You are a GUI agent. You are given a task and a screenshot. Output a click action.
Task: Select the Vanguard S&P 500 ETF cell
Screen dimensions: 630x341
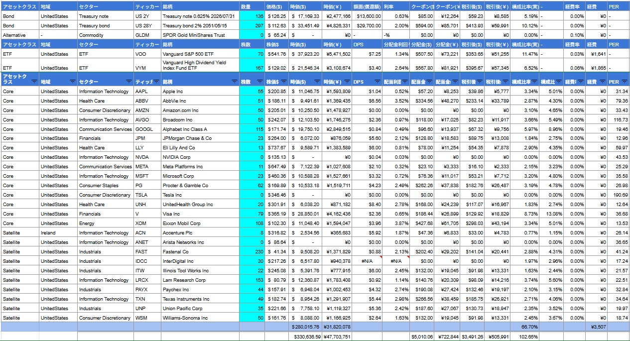coord(200,54)
